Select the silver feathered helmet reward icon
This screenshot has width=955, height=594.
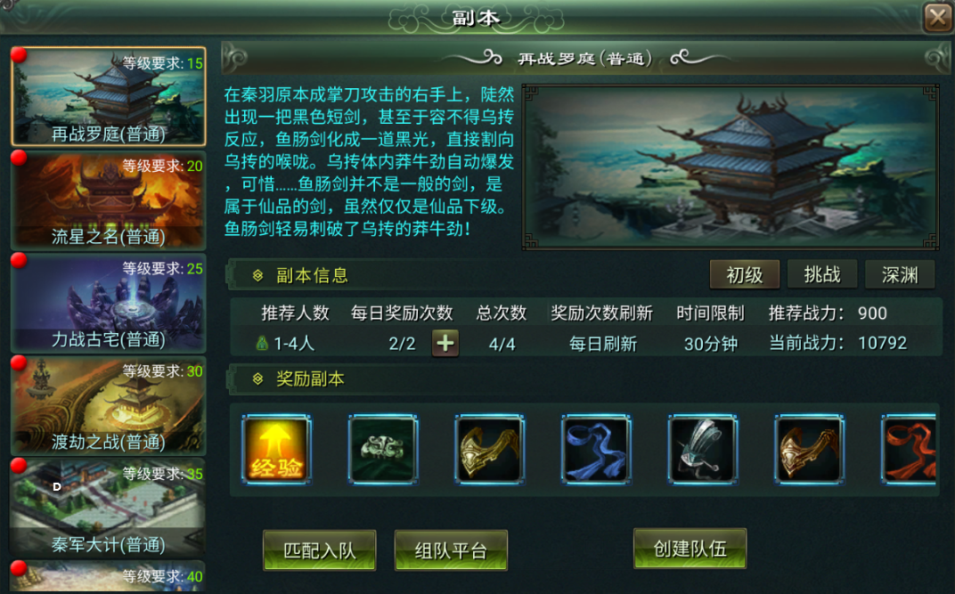(703, 449)
